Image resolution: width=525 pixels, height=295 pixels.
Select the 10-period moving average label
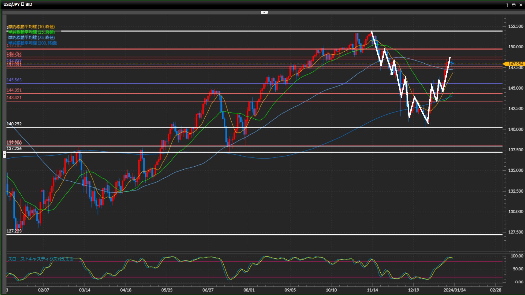[31, 26]
